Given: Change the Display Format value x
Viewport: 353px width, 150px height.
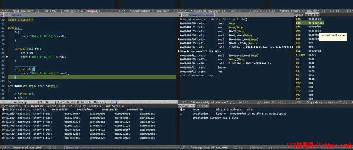Looking at the screenshot, I should click(x=101, y=106).
